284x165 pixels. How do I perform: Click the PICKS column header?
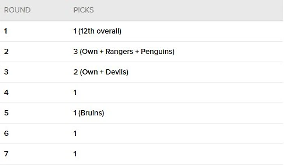(x=84, y=10)
